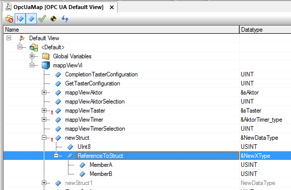Screen dimensions: 291x190
Task: Expand the newStruct1 node
Action: (x=44, y=183)
